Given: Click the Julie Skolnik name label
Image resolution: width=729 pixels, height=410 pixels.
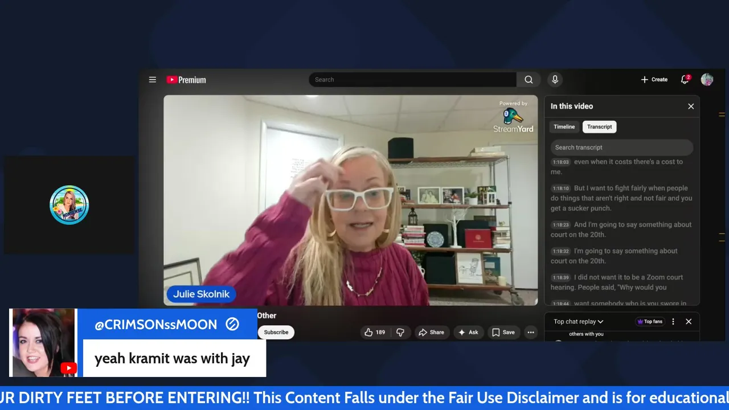Looking at the screenshot, I should click(x=201, y=294).
